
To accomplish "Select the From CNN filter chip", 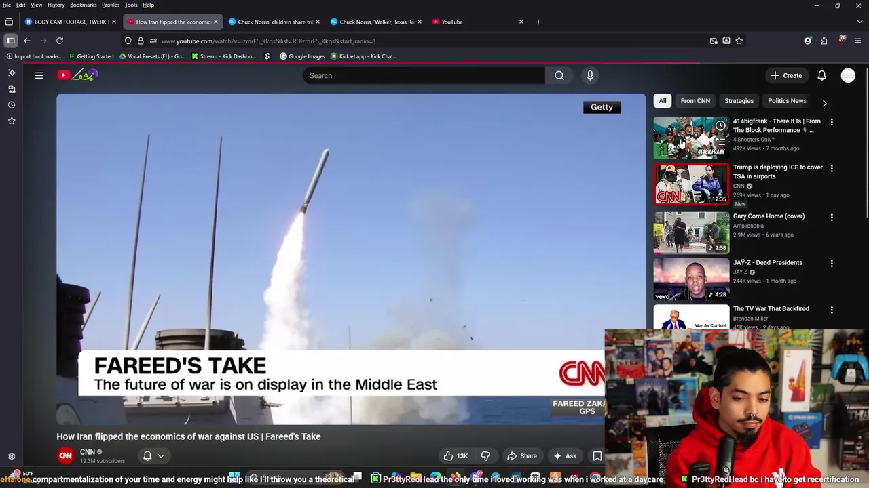I will coord(695,101).
